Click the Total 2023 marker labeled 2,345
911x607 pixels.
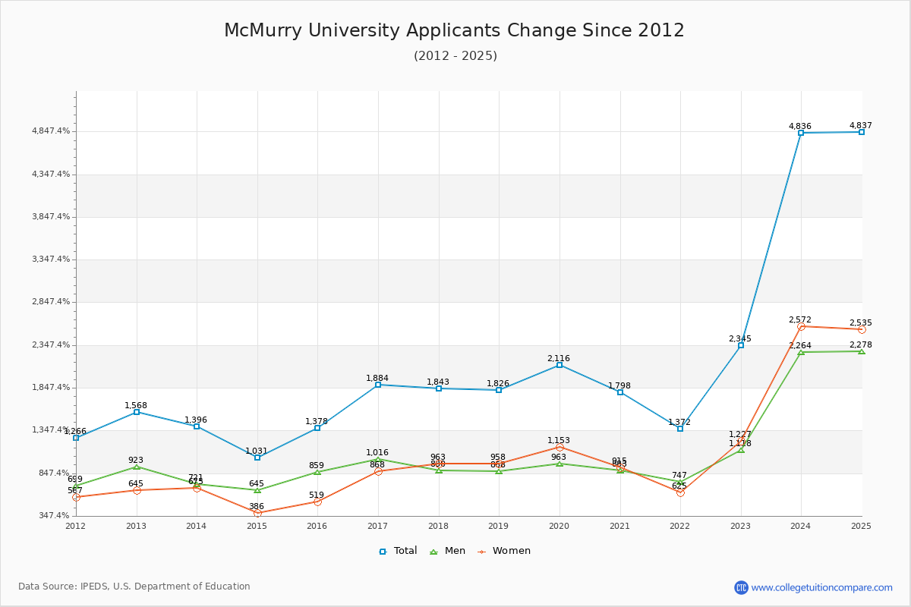(741, 345)
